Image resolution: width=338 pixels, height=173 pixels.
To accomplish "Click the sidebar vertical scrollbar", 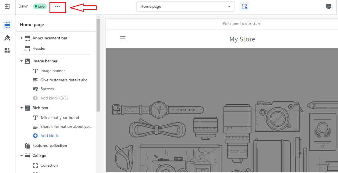I will [x=98, y=66].
